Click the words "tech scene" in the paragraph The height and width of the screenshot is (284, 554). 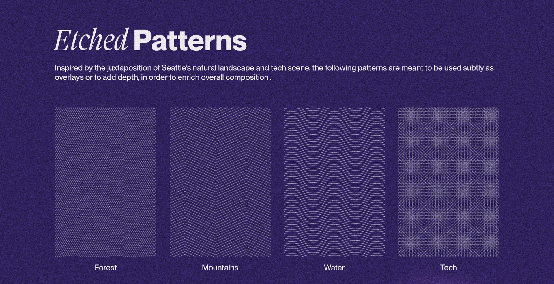[x=290, y=68]
